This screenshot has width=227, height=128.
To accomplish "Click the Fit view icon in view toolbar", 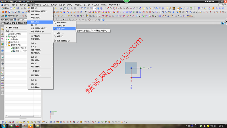I will point(82,9).
